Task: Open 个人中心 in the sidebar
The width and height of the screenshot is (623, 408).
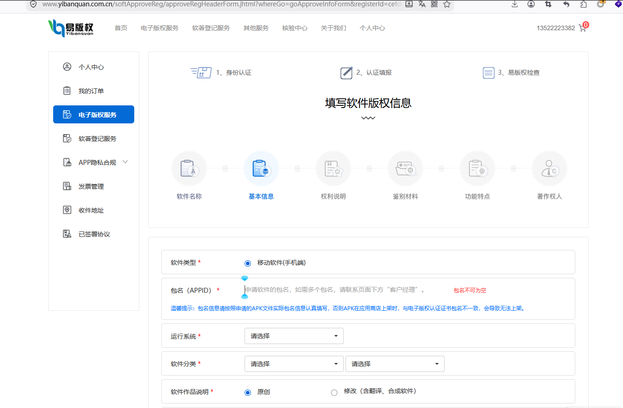Action: (94, 67)
